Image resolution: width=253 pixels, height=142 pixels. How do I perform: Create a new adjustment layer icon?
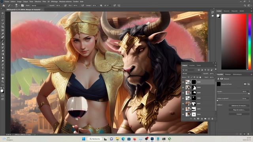click(x=202, y=119)
